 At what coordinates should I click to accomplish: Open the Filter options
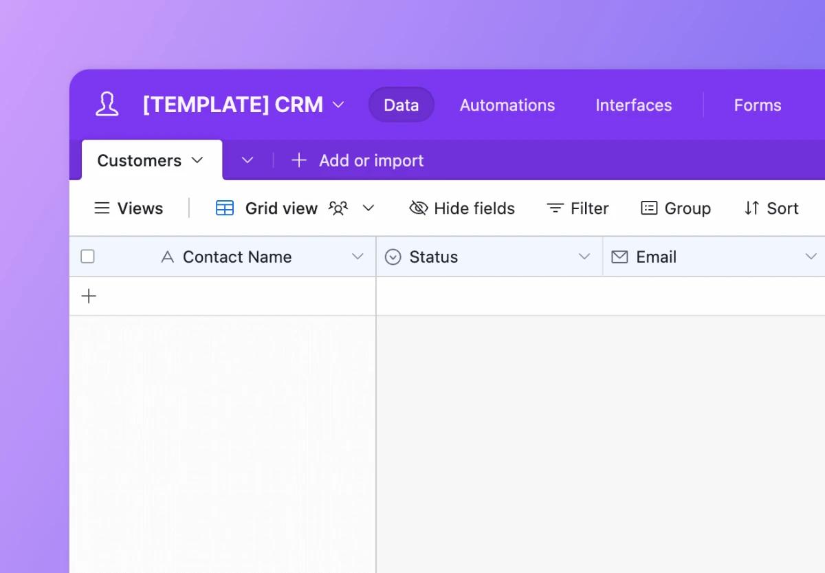click(577, 208)
